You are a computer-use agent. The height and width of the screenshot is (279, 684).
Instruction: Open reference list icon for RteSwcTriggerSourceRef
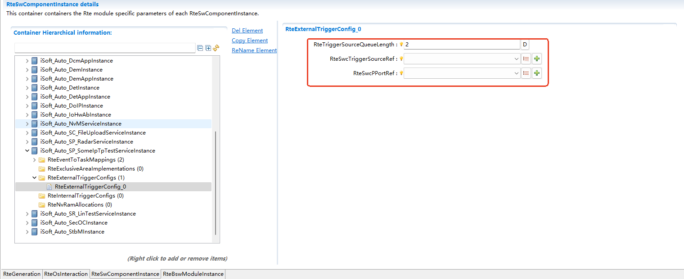pyautogui.click(x=526, y=59)
